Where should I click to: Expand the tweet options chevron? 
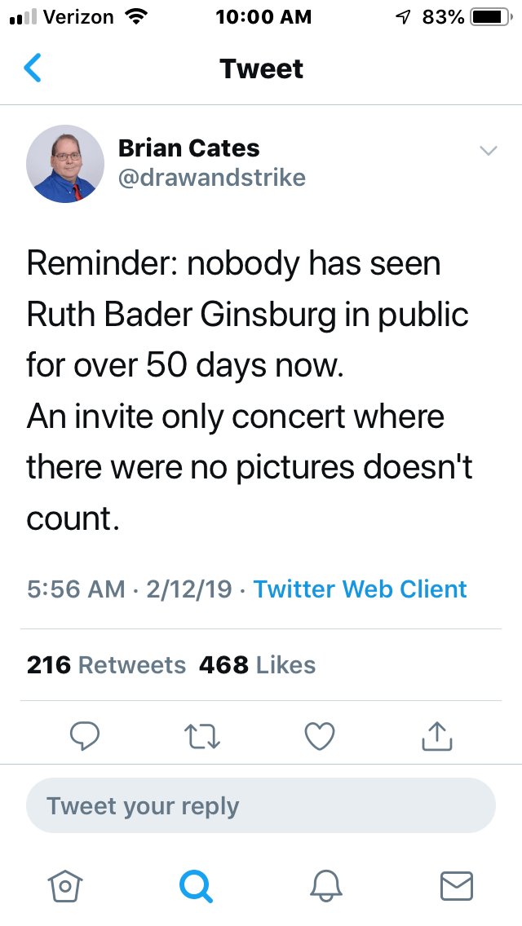tap(488, 151)
